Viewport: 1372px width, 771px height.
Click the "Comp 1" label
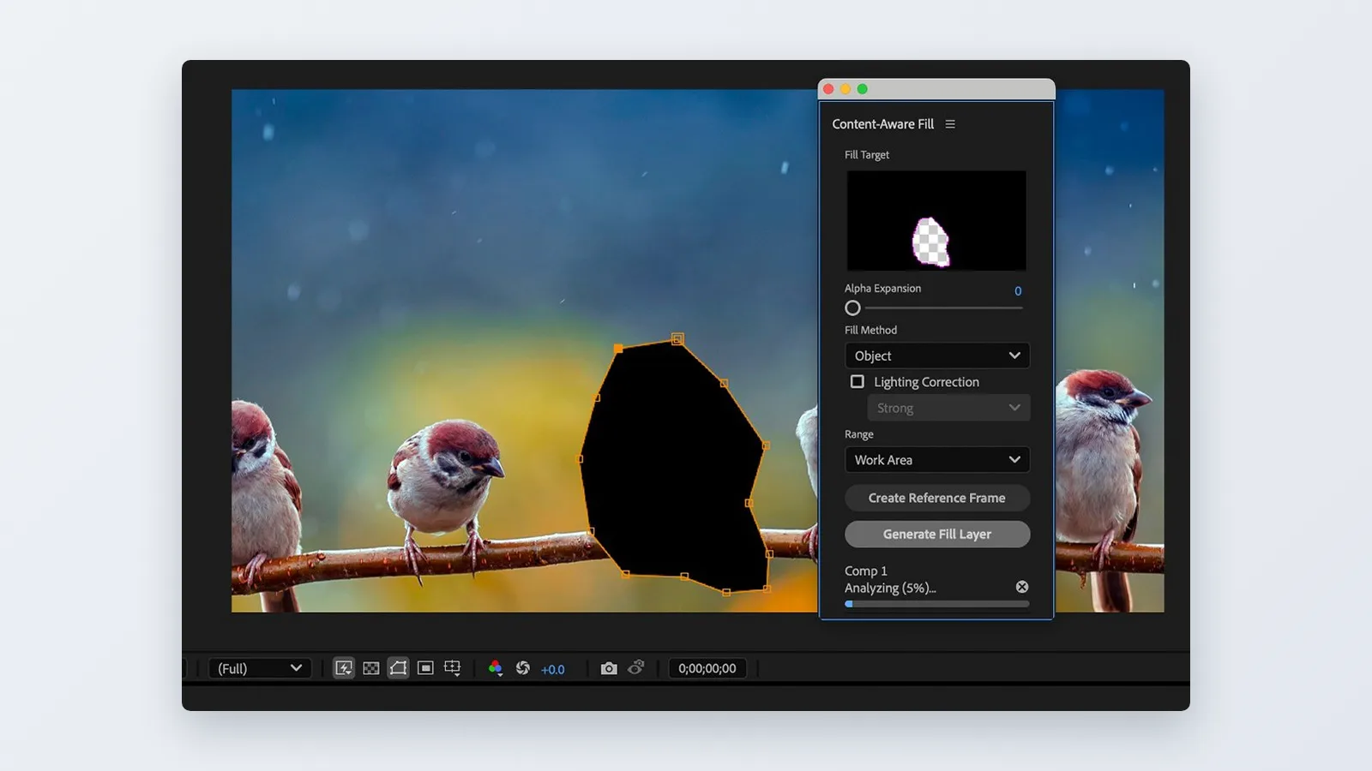(866, 571)
